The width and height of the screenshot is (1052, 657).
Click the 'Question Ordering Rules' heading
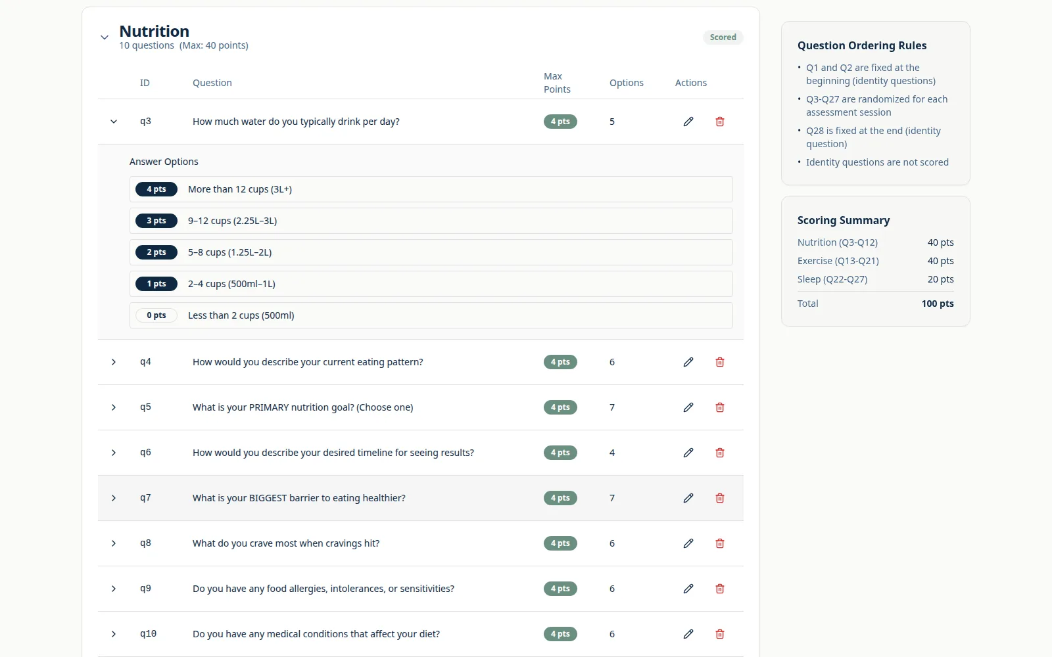pyautogui.click(x=862, y=45)
